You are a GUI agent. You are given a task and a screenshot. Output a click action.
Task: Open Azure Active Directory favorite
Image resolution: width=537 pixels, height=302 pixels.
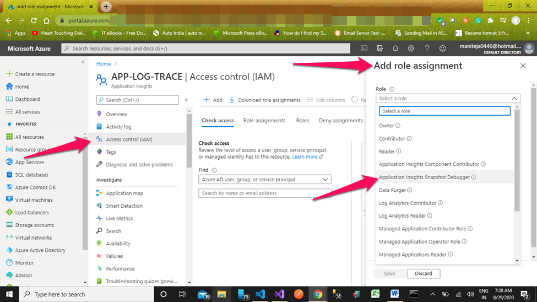click(x=36, y=250)
